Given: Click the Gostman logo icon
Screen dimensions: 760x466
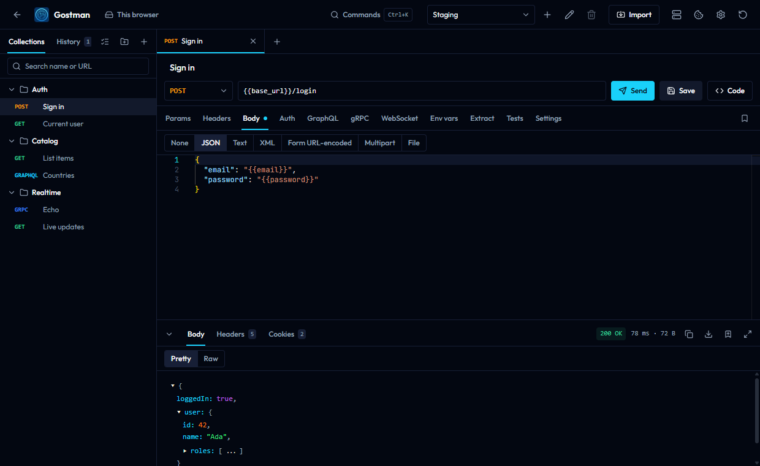Looking at the screenshot, I should (42, 15).
